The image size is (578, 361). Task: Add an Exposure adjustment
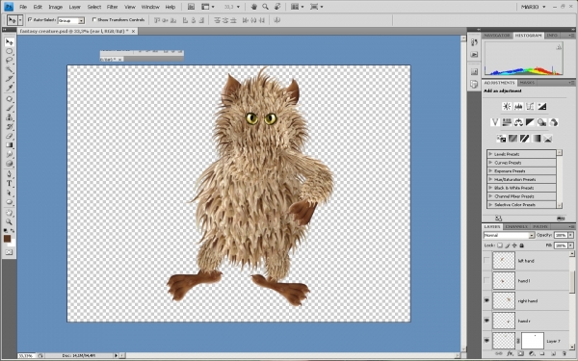(x=541, y=107)
